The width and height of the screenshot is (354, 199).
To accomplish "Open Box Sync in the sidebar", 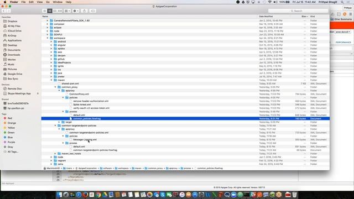I will click(x=13, y=78).
